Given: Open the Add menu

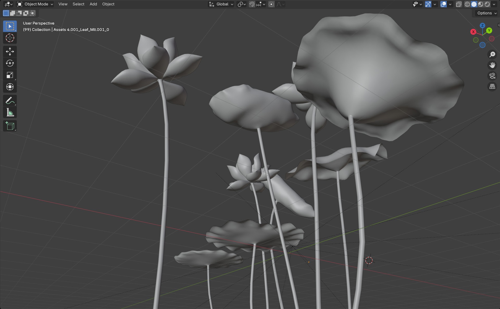Looking at the screenshot, I should 93,4.
